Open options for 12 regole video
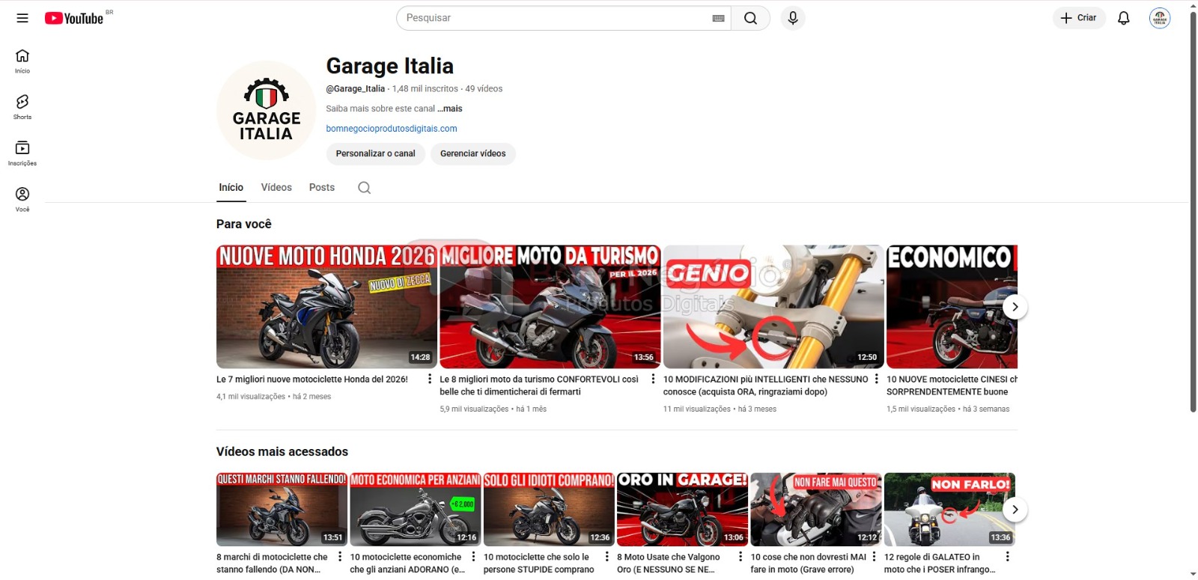This screenshot has height=580, width=1198. pyautogui.click(x=1007, y=557)
